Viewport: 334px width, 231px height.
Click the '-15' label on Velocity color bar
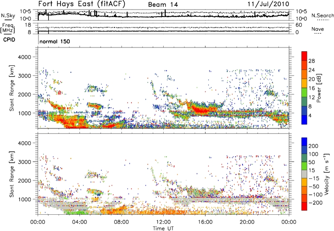pos(314,178)
